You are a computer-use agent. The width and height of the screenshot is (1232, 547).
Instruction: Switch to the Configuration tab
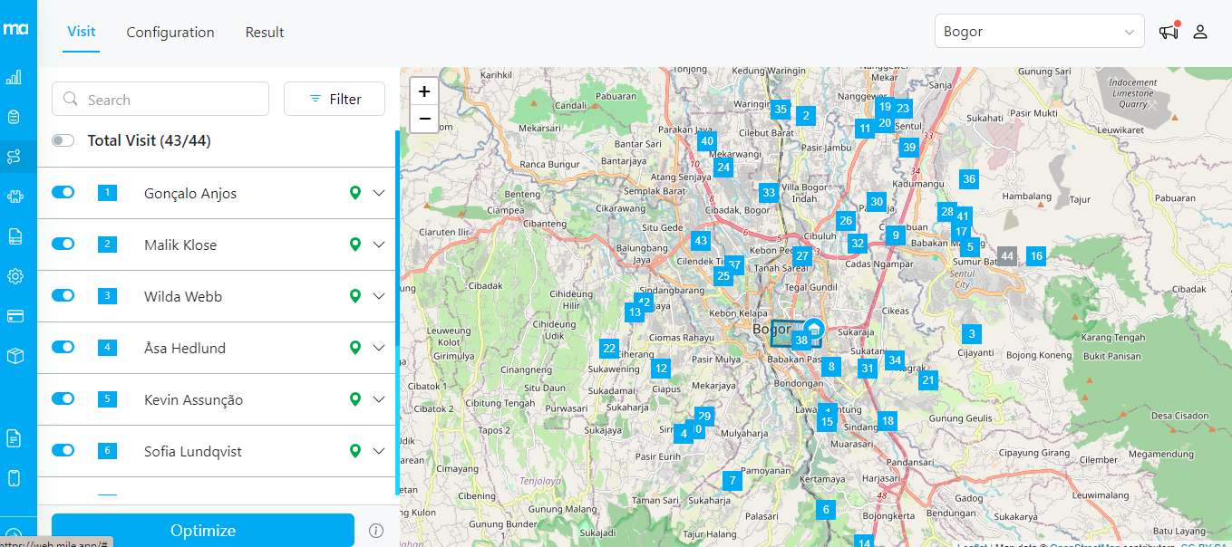tap(170, 33)
